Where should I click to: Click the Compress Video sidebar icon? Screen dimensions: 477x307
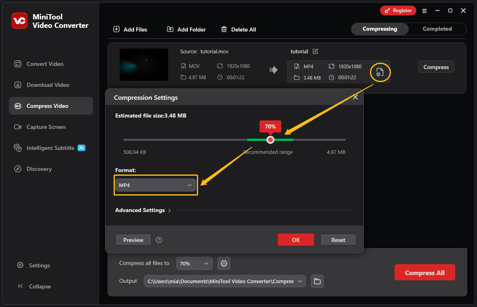pos(18,106)
